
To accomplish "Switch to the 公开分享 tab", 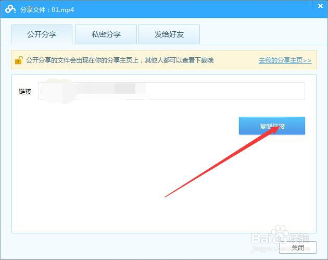I will [x=42, y=34].
